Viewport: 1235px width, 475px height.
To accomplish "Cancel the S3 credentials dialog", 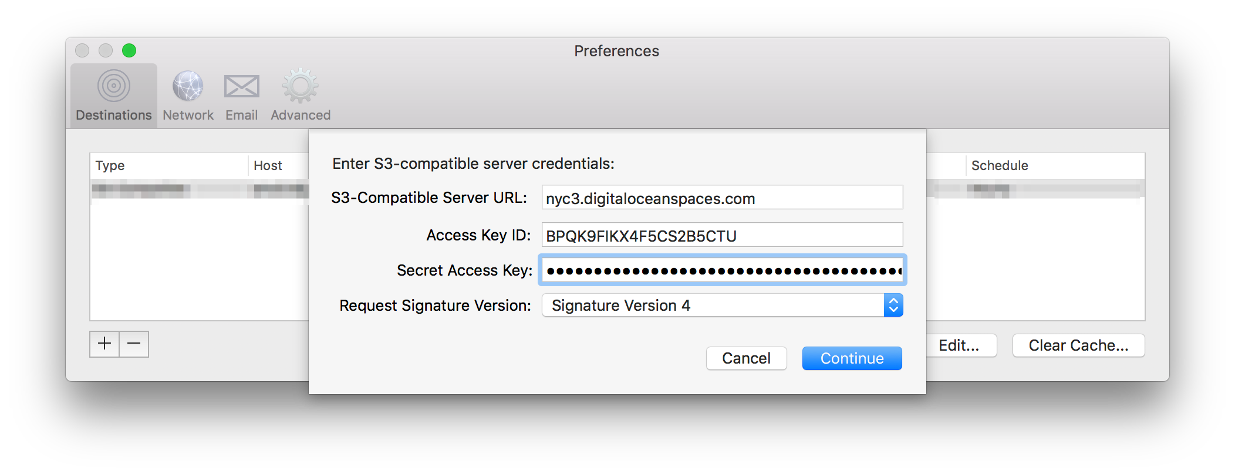I will click(x=746, y=358).
